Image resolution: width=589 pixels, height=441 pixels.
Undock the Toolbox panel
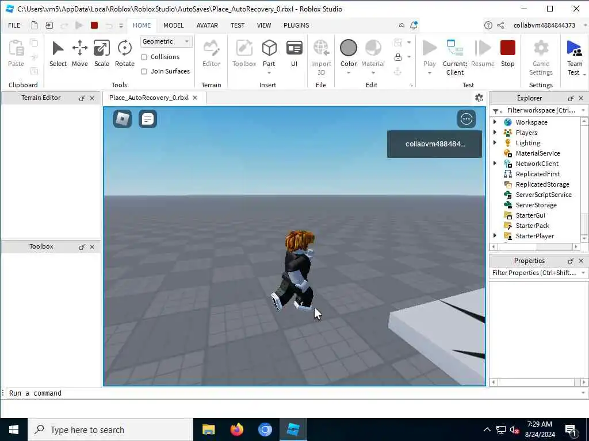pos(82,247)
